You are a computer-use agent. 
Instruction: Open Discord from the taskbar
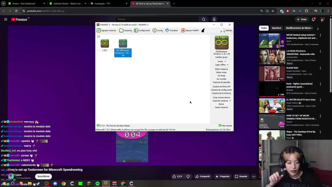point(55,184)
